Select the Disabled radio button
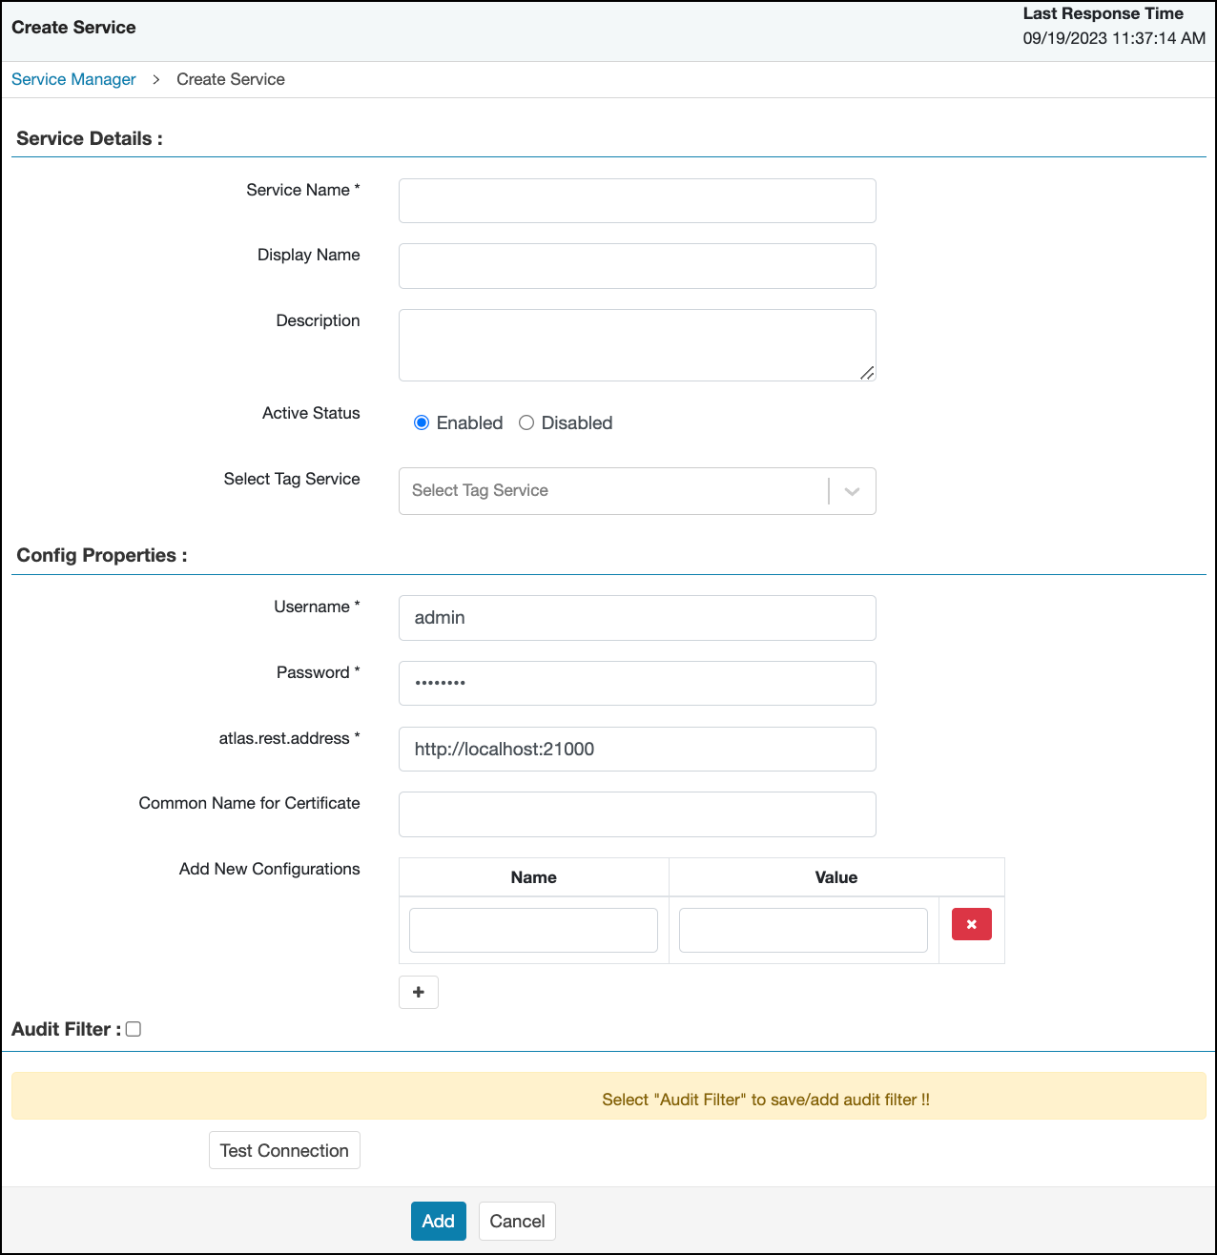This screenshot has height=1255, width=1217. (526, 422)
